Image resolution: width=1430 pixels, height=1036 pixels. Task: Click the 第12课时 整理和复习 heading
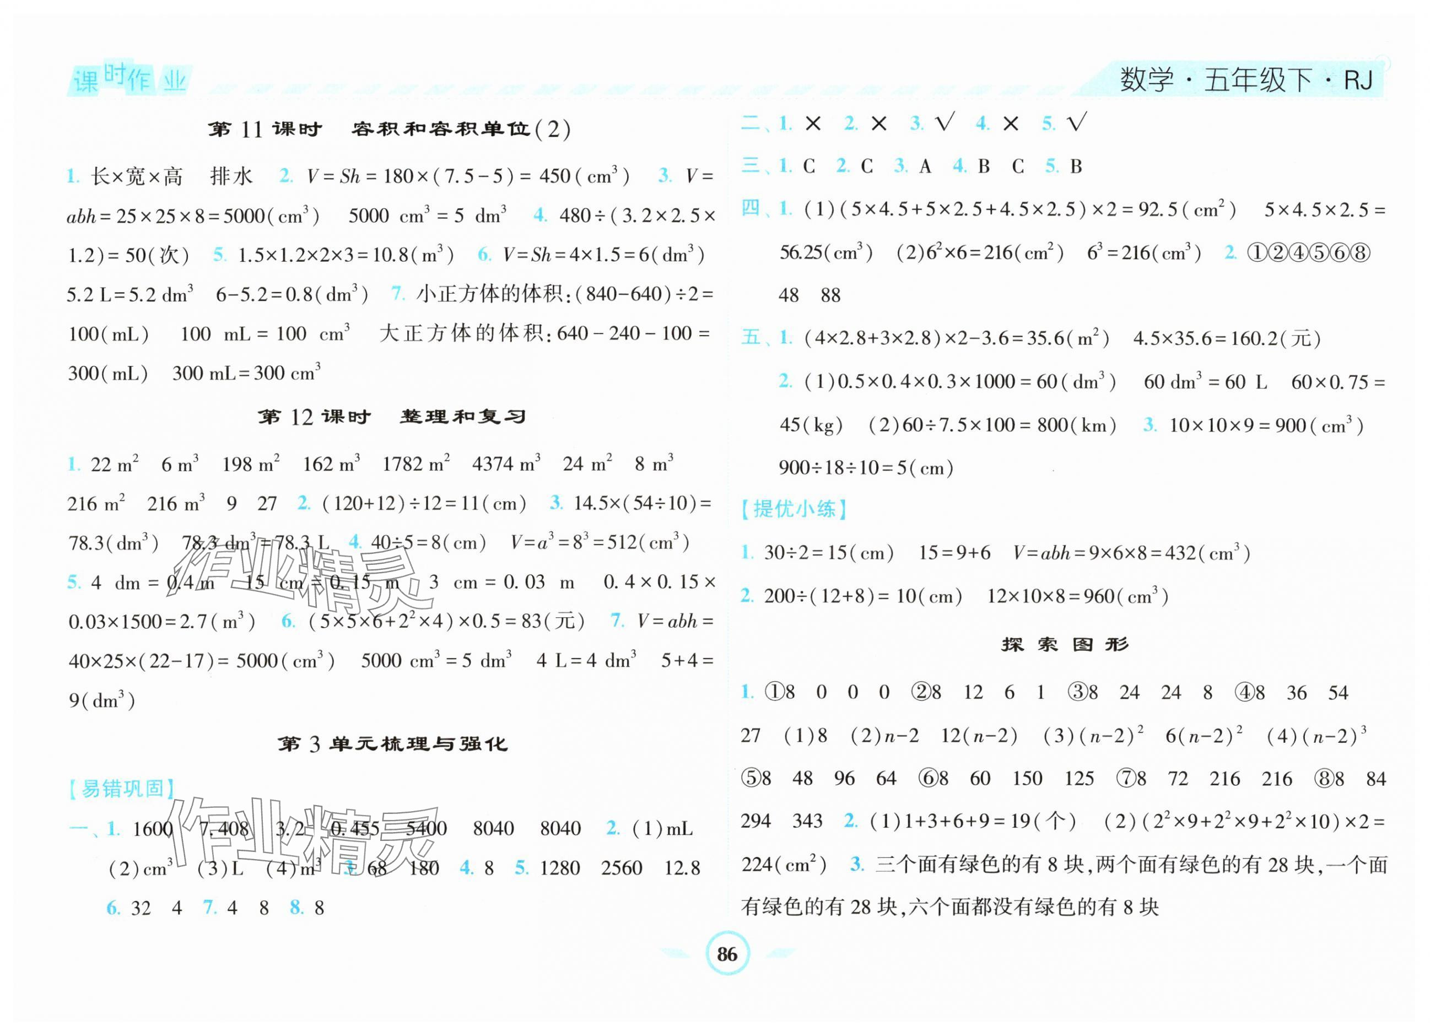392,417
